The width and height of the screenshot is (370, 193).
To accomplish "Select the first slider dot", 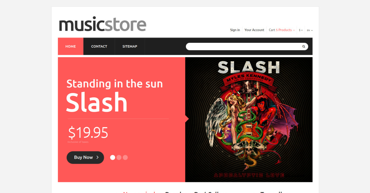I will (113, 157).
